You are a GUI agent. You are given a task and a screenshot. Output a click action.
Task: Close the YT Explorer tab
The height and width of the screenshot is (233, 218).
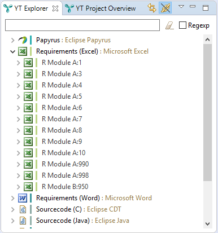pos(55,8)
